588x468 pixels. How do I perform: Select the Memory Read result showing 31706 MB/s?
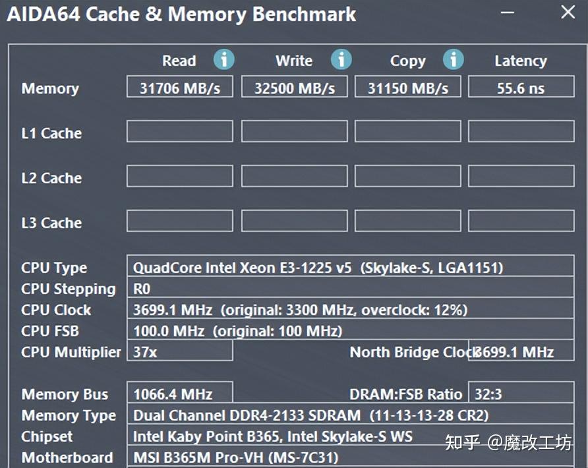pos(179,86)
